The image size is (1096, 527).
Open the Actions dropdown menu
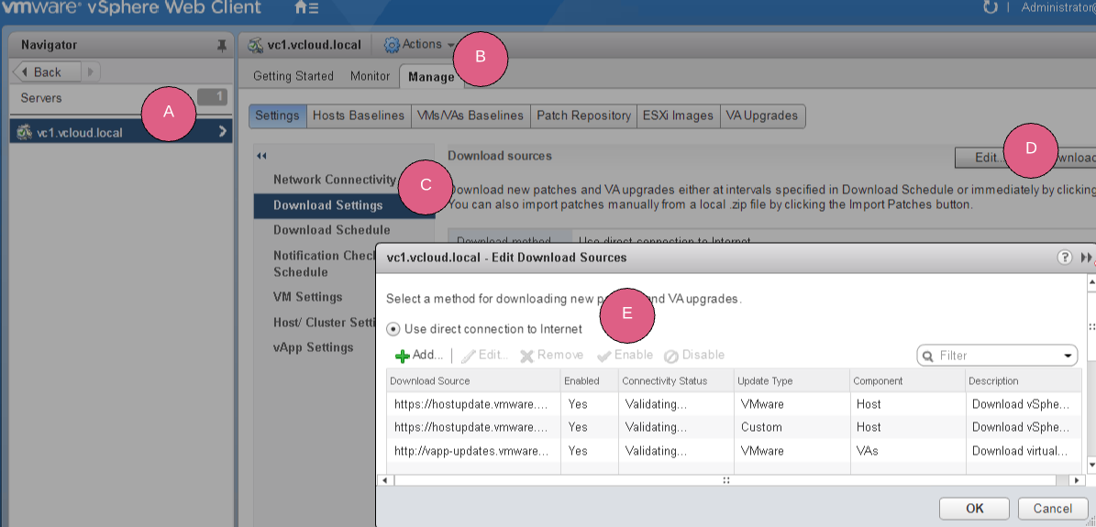click(x=419, y=44)
